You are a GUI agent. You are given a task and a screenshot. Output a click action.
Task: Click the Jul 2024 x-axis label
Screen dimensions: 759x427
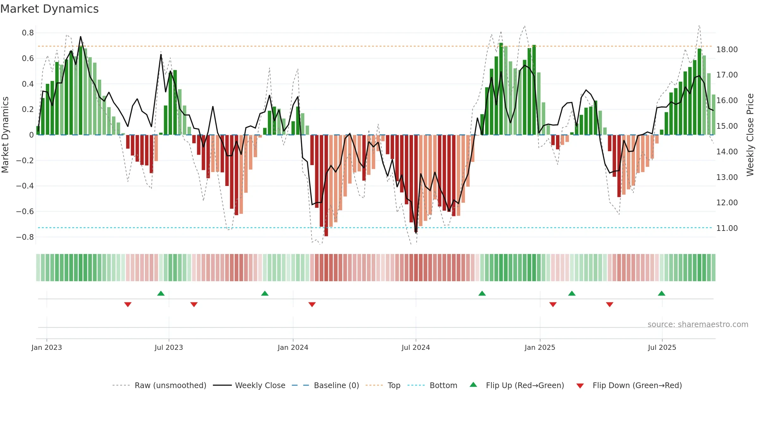tap(416, 347)
